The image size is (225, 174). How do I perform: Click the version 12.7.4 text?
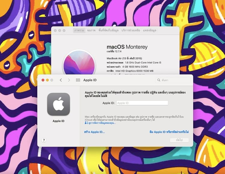pos(114,51)
